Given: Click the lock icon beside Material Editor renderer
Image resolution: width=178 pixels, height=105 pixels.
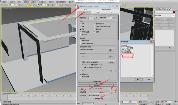Looking at the screenshot, I should [115, 92].
